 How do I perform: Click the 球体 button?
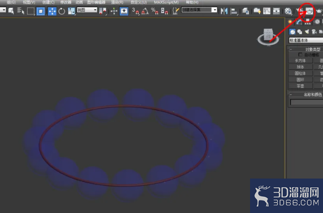click(x=301, y=67)
